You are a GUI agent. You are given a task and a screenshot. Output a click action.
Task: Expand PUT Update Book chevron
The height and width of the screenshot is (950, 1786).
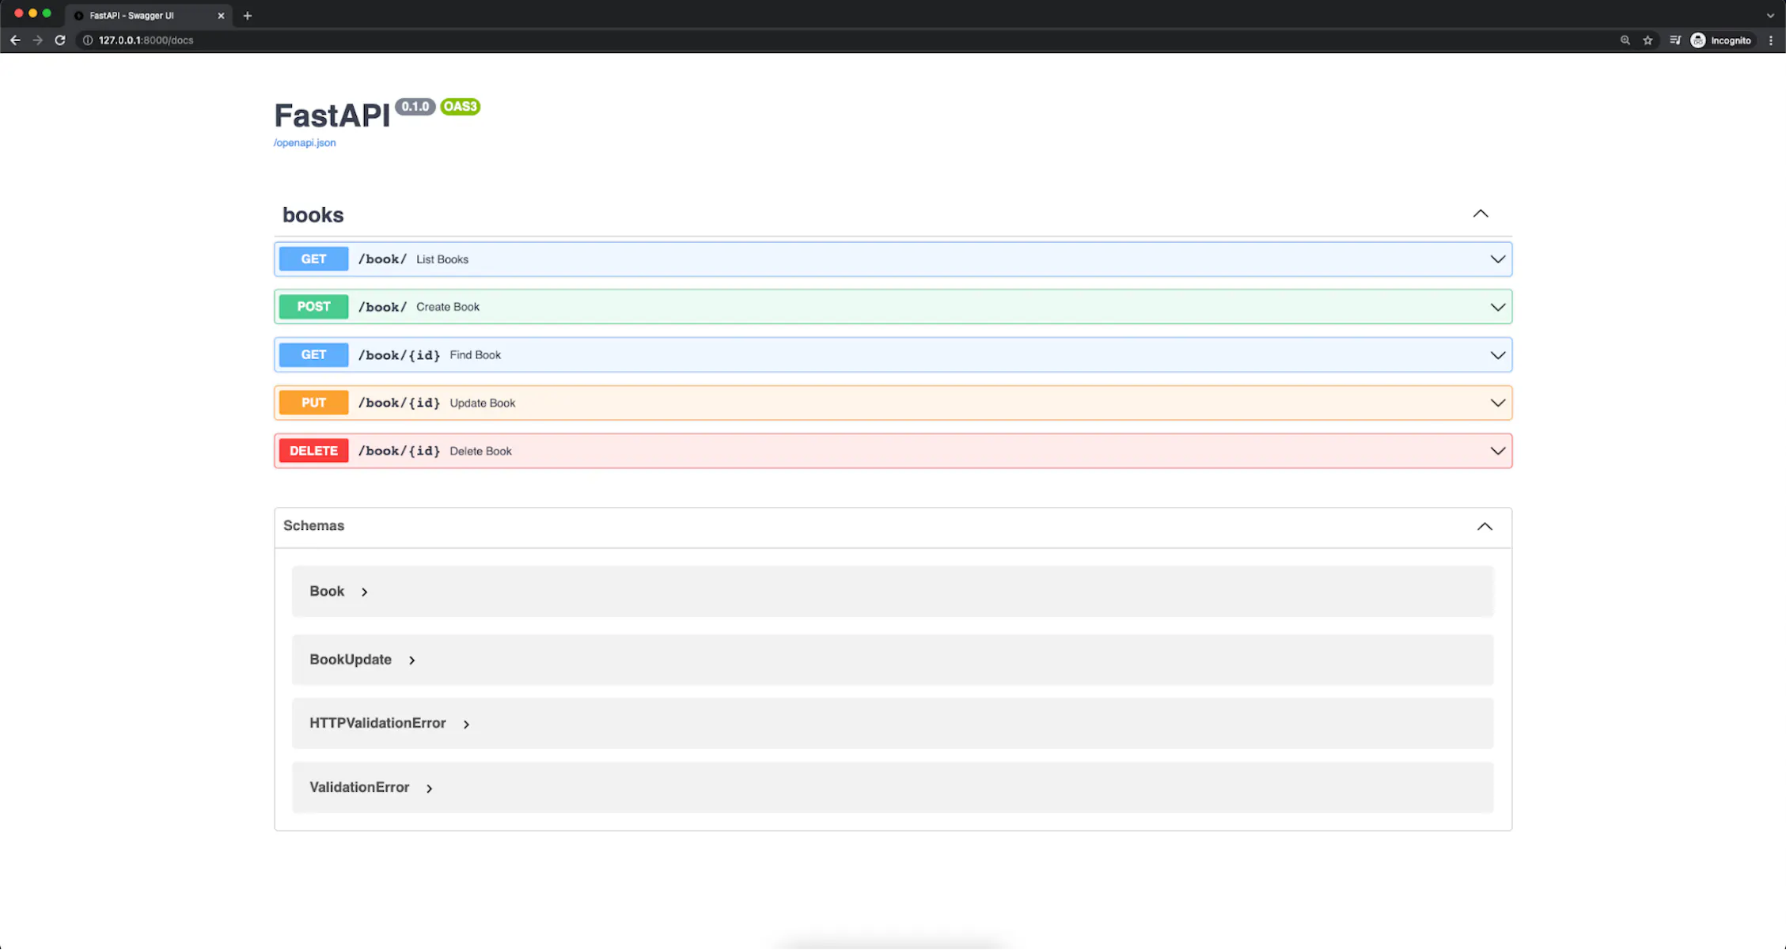point(1497,403)
